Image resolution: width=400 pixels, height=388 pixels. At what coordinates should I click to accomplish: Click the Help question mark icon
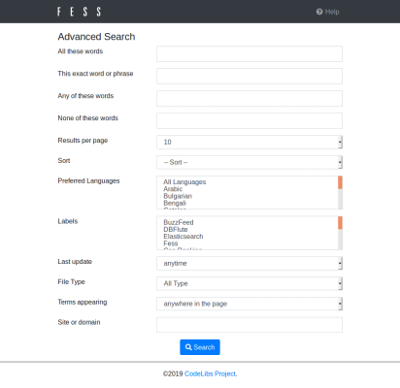(319, 12)
